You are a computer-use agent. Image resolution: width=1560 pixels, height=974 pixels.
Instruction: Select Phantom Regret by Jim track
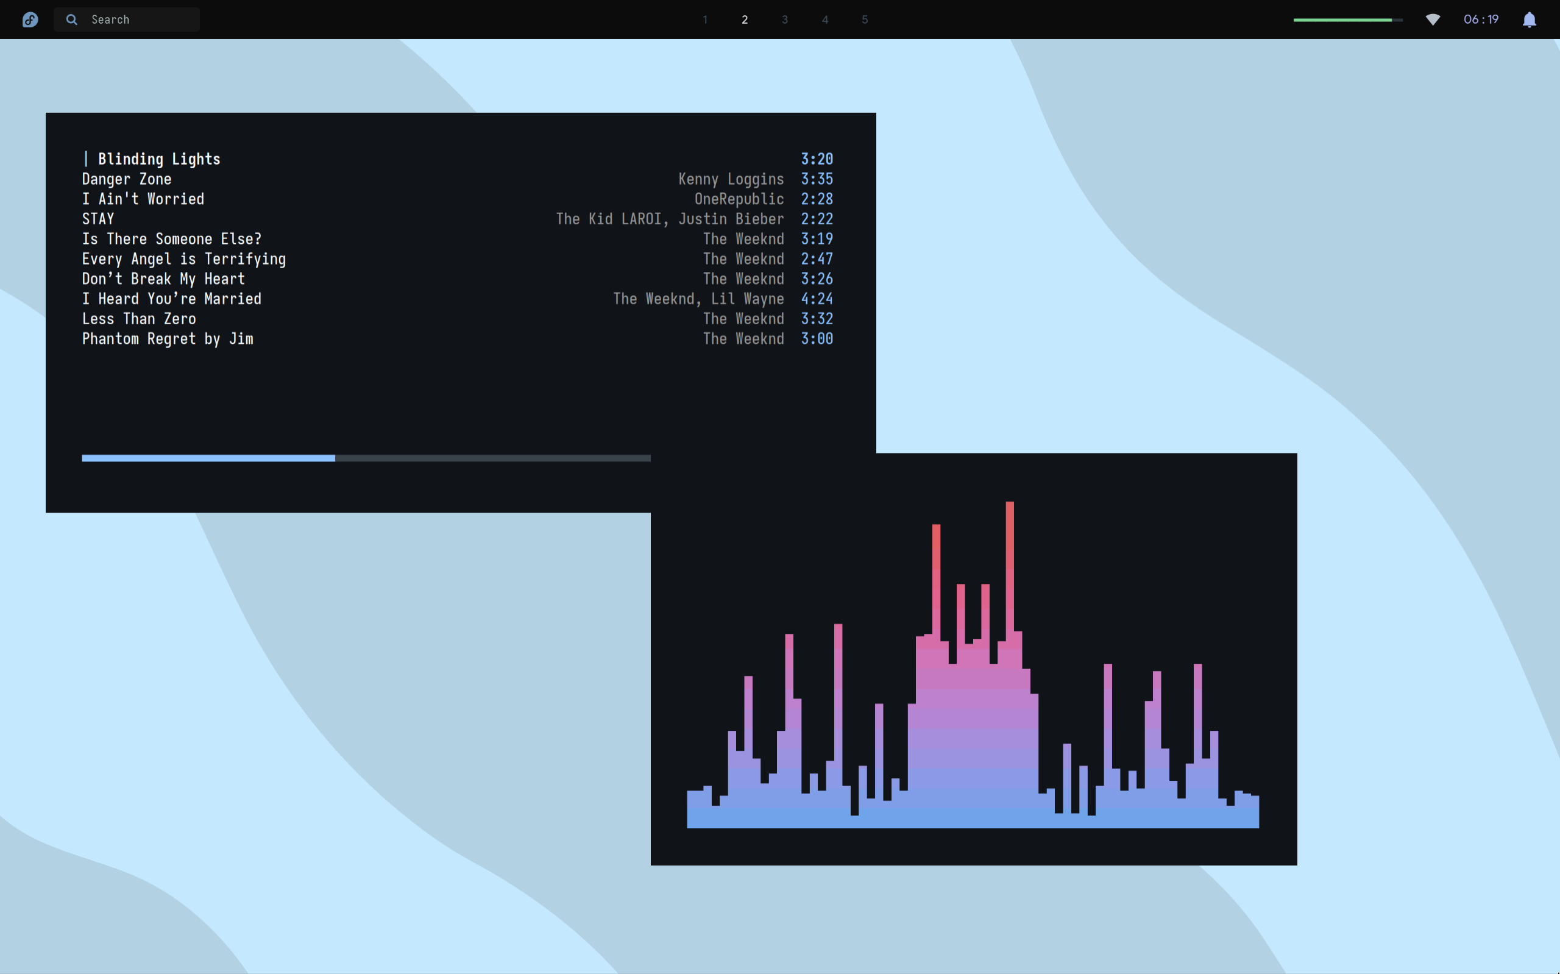point(168,339)
